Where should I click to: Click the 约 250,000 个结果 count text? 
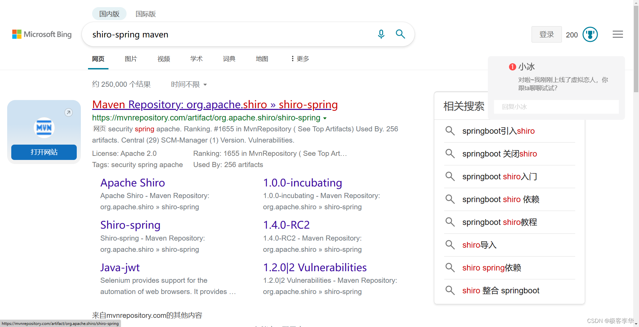[x=121, y=84]
